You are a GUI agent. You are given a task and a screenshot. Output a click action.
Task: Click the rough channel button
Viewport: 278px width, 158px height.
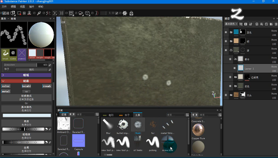47,86
